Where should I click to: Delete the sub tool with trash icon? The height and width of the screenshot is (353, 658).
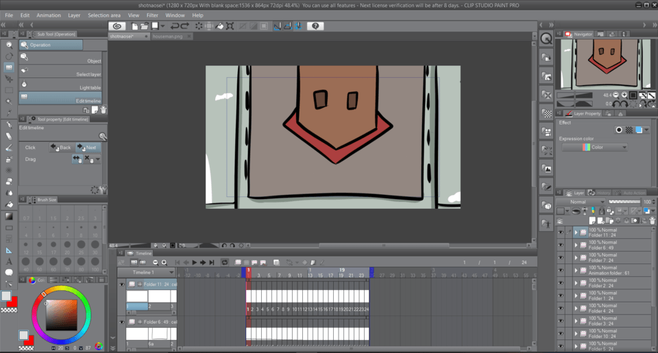(103, 109)
